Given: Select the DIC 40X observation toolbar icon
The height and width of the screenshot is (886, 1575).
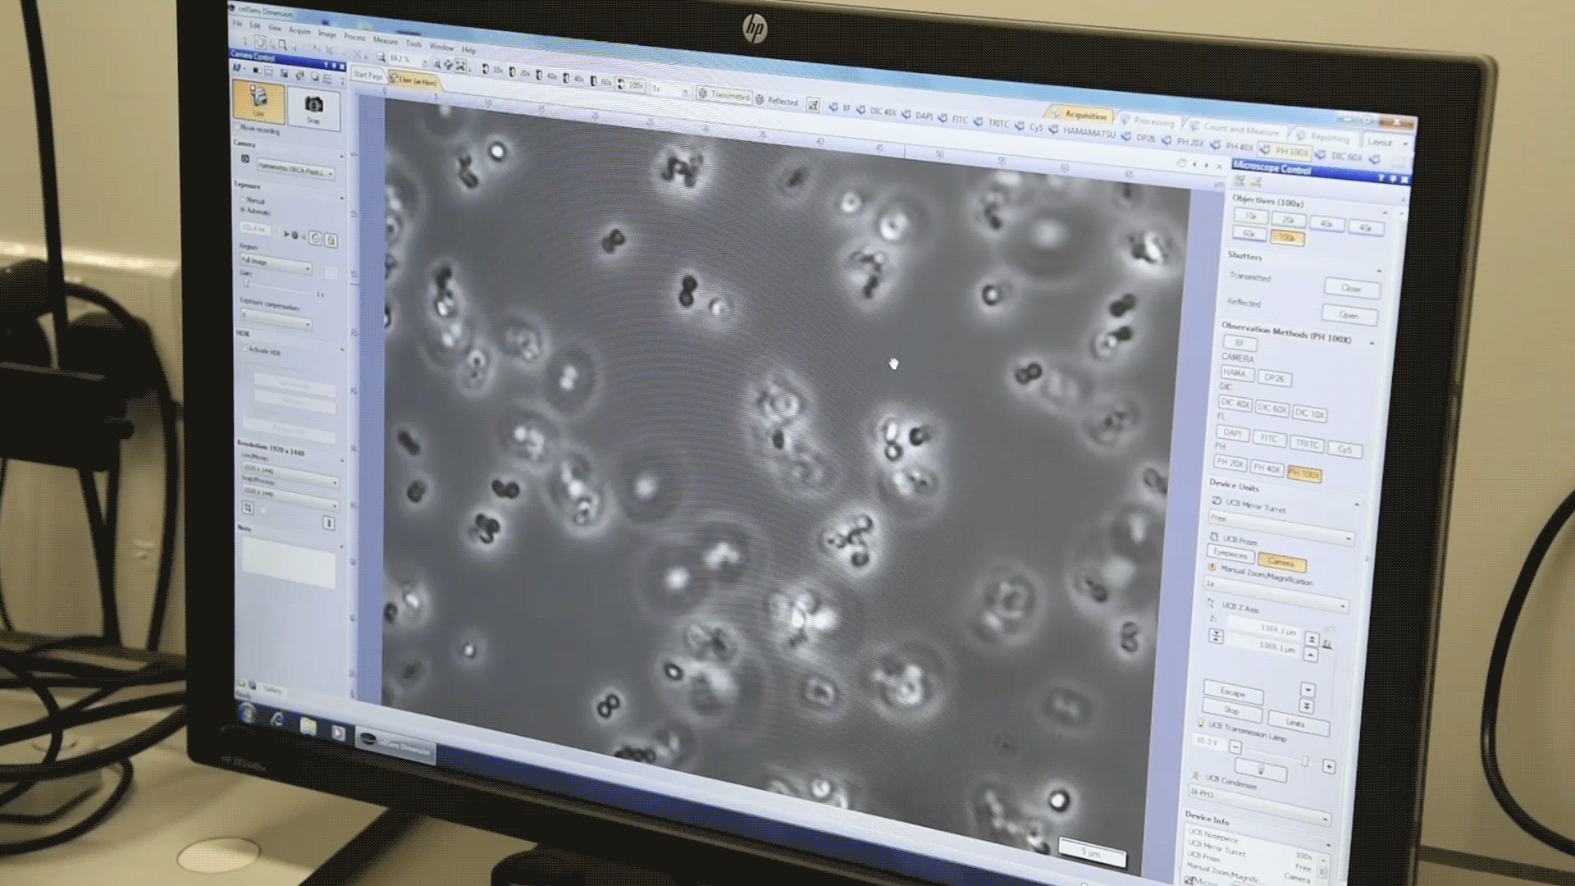Looking at the screenshot, I should (x=876, y=111).
